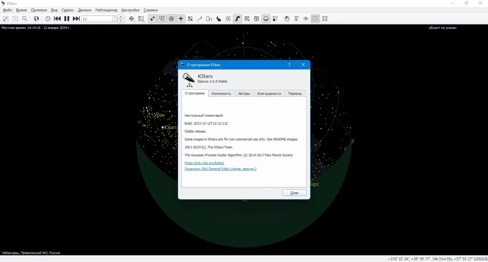The image size is (488, 262).
Task: Open the Наблюдения menu
Action: [106, 10]
